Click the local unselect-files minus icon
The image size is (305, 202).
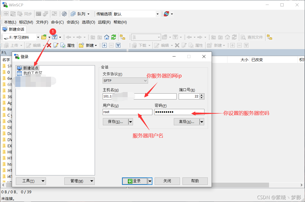pyautogui.click(x=111, y=46)
